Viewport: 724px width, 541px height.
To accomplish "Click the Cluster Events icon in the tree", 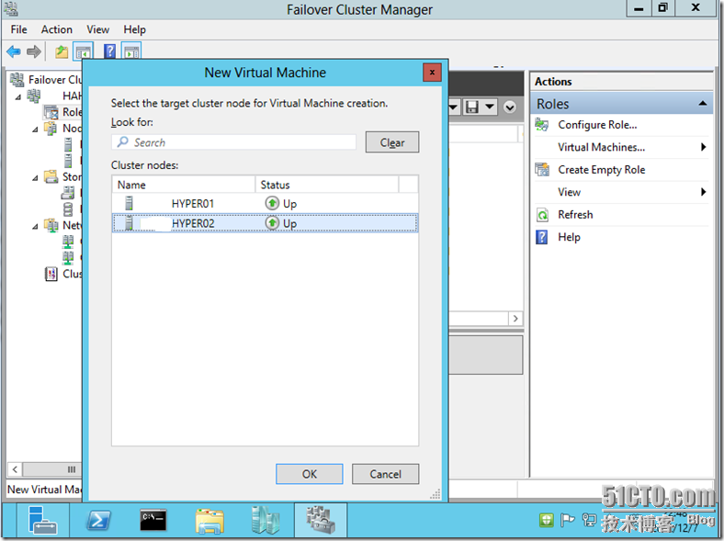I will (x=51, y=274).
